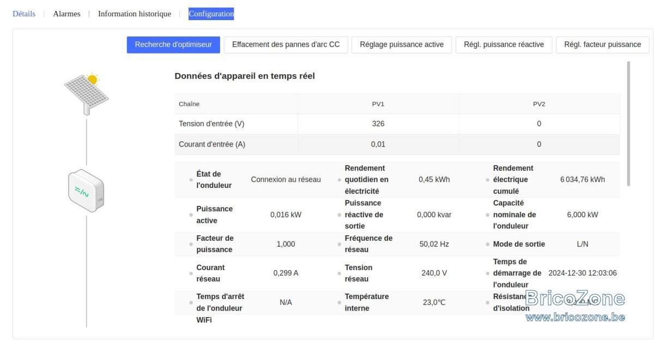This screenshot has width=654, height=341.
Task: Open the Information historique tab
Action: click(x=135, y=14)
